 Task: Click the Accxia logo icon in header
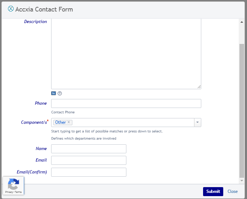[11, 9]
